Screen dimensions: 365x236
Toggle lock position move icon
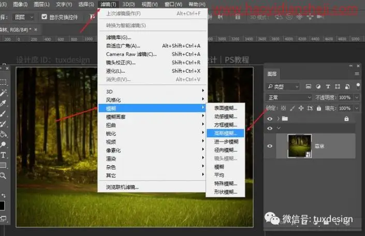pos(301,108)
